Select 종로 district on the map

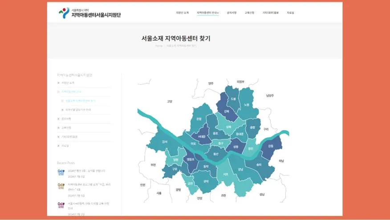click(x=215, y=134)
